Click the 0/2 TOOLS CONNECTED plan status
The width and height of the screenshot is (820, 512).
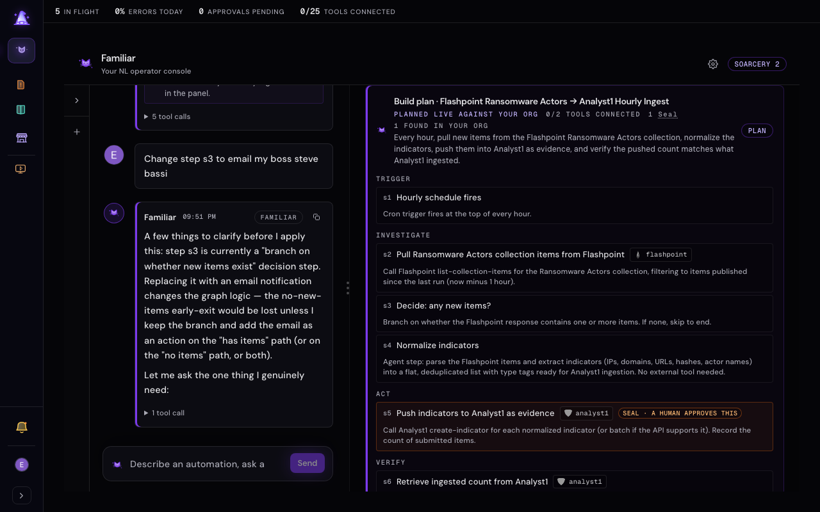tap(593, 115)
